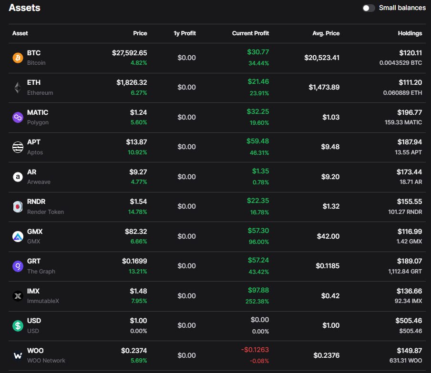Open the ETH asset name
This screenshot has height=373, width=431.
[34, 82]
